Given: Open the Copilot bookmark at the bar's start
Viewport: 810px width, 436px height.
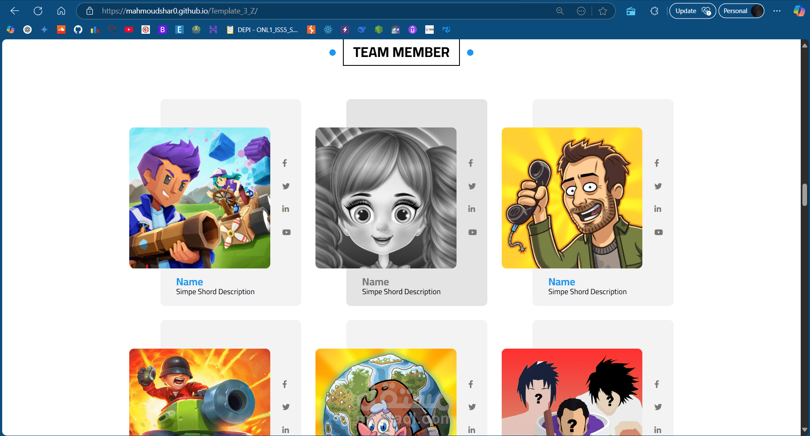Looking at the screenshot, I should pyautogui.click(x=11, y=30).
